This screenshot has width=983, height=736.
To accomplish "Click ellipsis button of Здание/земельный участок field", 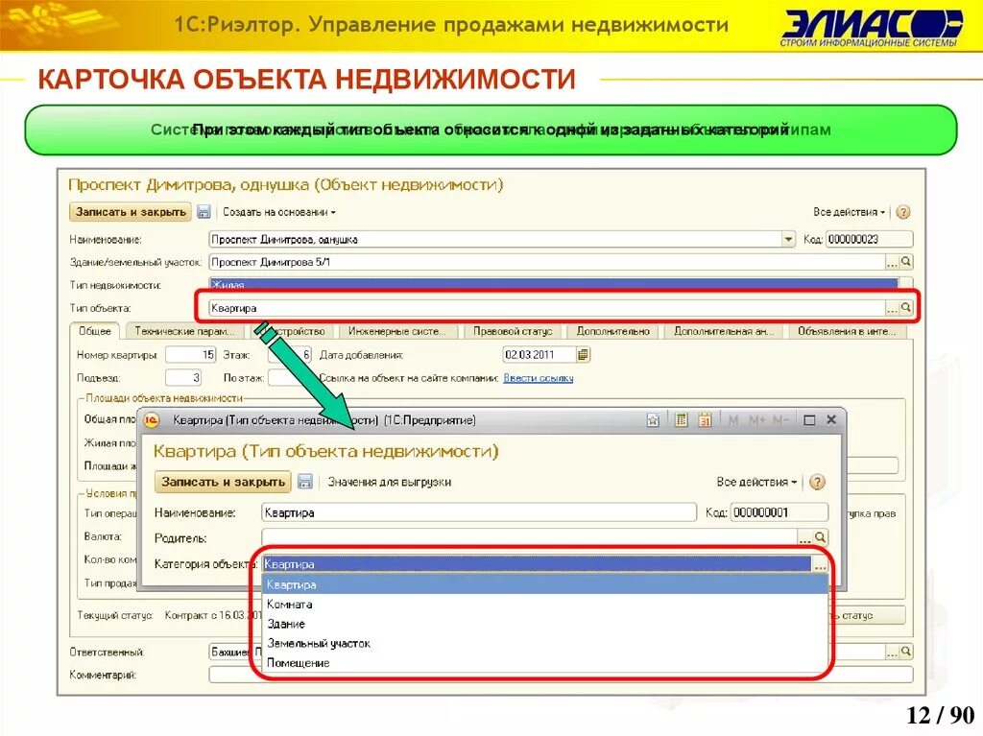I will [x=892, y=262].
